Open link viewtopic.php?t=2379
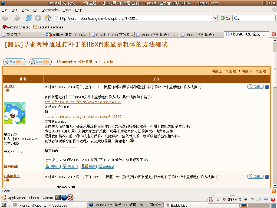277x208 pixels. click(x=83, y=116)
